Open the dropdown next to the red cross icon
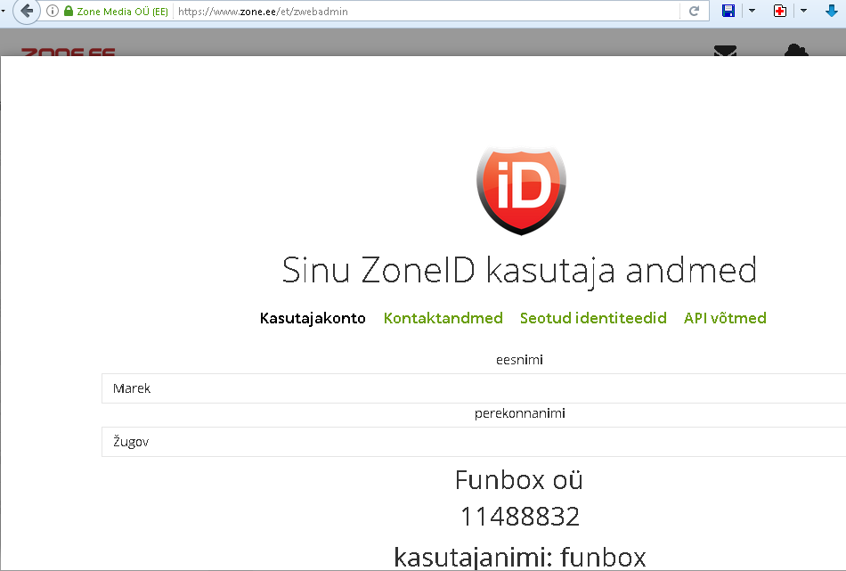Screen dimensions: 846x571 pos(803,11)
